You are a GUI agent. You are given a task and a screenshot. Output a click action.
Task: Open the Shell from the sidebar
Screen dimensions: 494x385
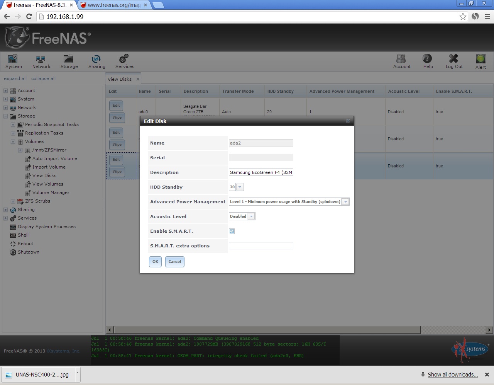(x=23, y=235)
